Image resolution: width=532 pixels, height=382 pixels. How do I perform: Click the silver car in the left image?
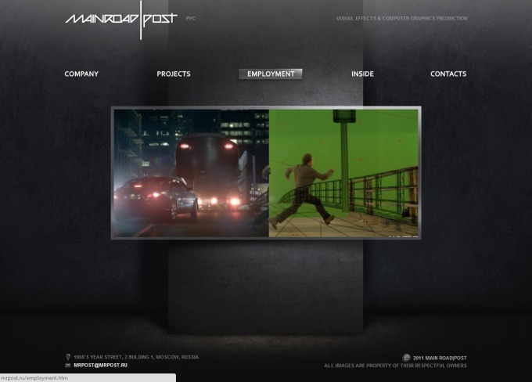coord(155,197)
